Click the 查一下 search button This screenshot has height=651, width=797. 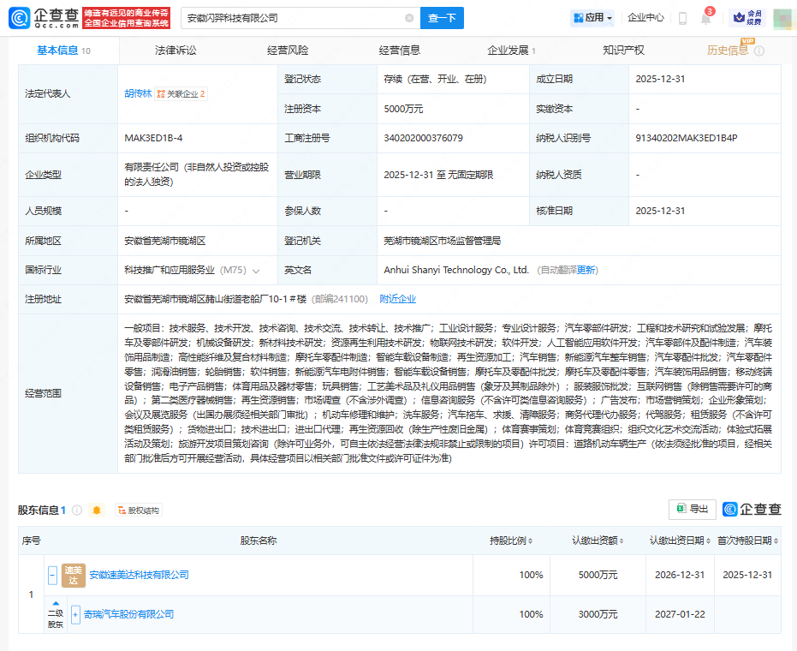click(442, 17)
